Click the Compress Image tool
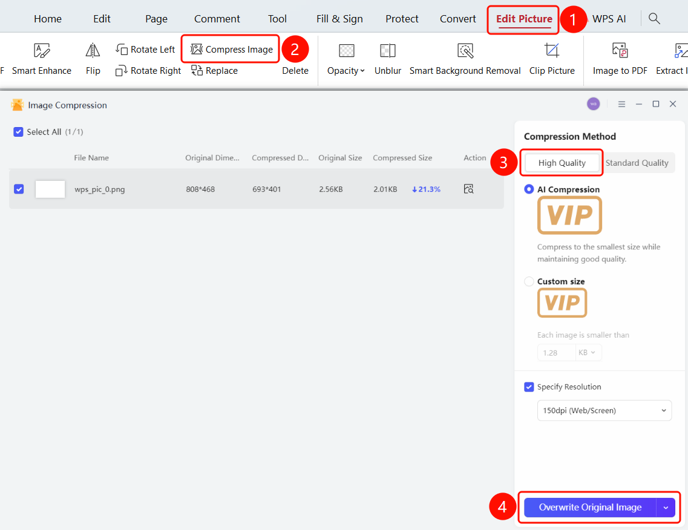This screenshot has width=688, height=530. point(231,49)
